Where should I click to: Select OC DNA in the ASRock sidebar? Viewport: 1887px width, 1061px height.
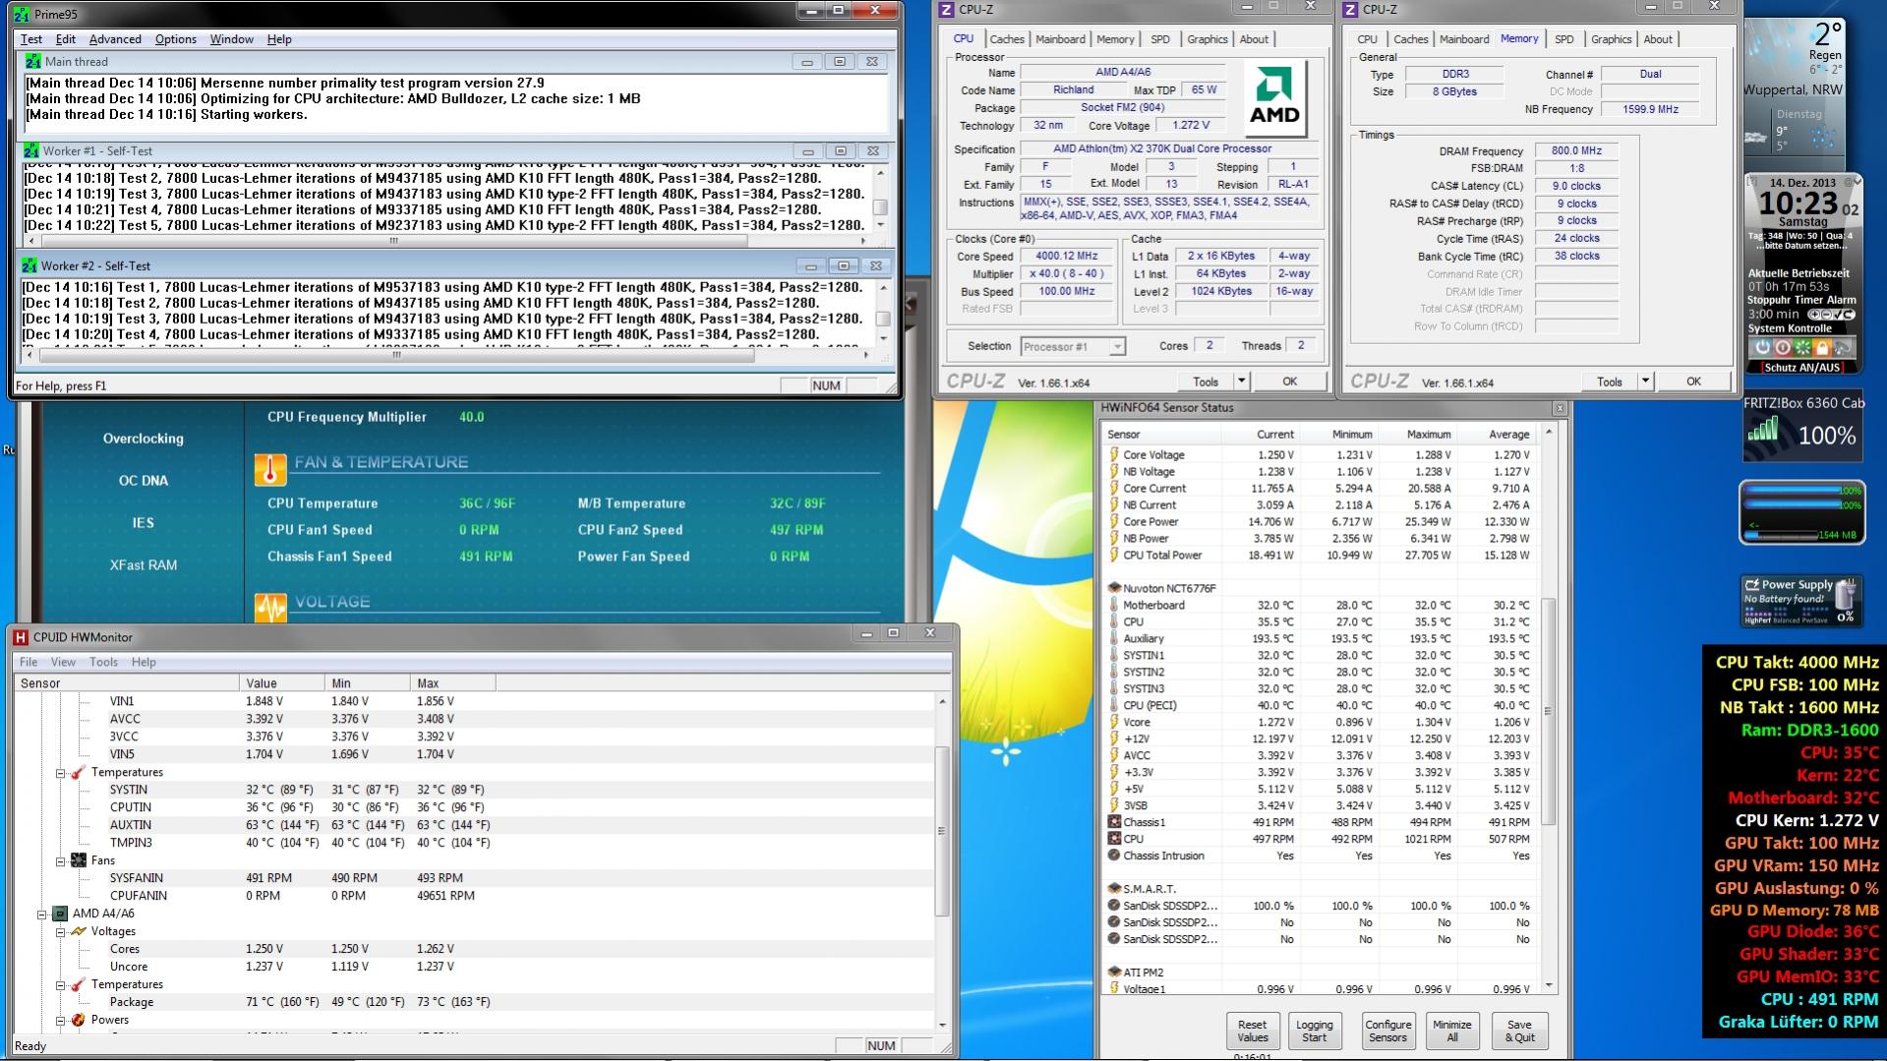(144, 481)
